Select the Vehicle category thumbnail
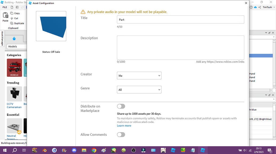The image size is (276, 154). point(14,68)
